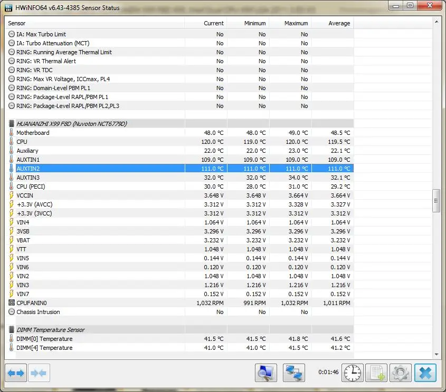Click circle icon beside RING: VR TDC

(12, 70)
